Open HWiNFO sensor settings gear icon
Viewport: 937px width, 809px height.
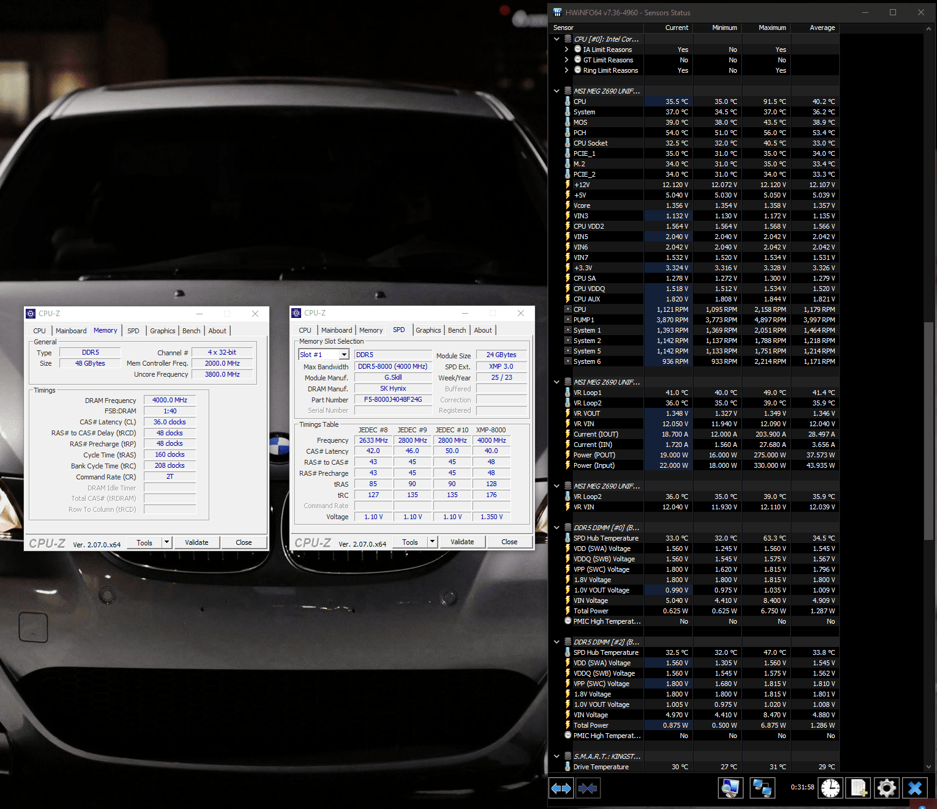886,788
